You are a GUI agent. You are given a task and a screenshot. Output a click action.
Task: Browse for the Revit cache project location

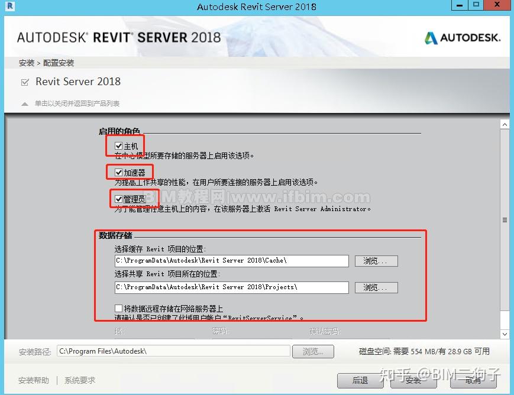point(376,260)
